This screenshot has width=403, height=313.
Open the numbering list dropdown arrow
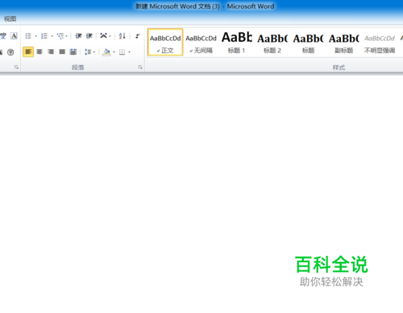[x=52, y=36]
